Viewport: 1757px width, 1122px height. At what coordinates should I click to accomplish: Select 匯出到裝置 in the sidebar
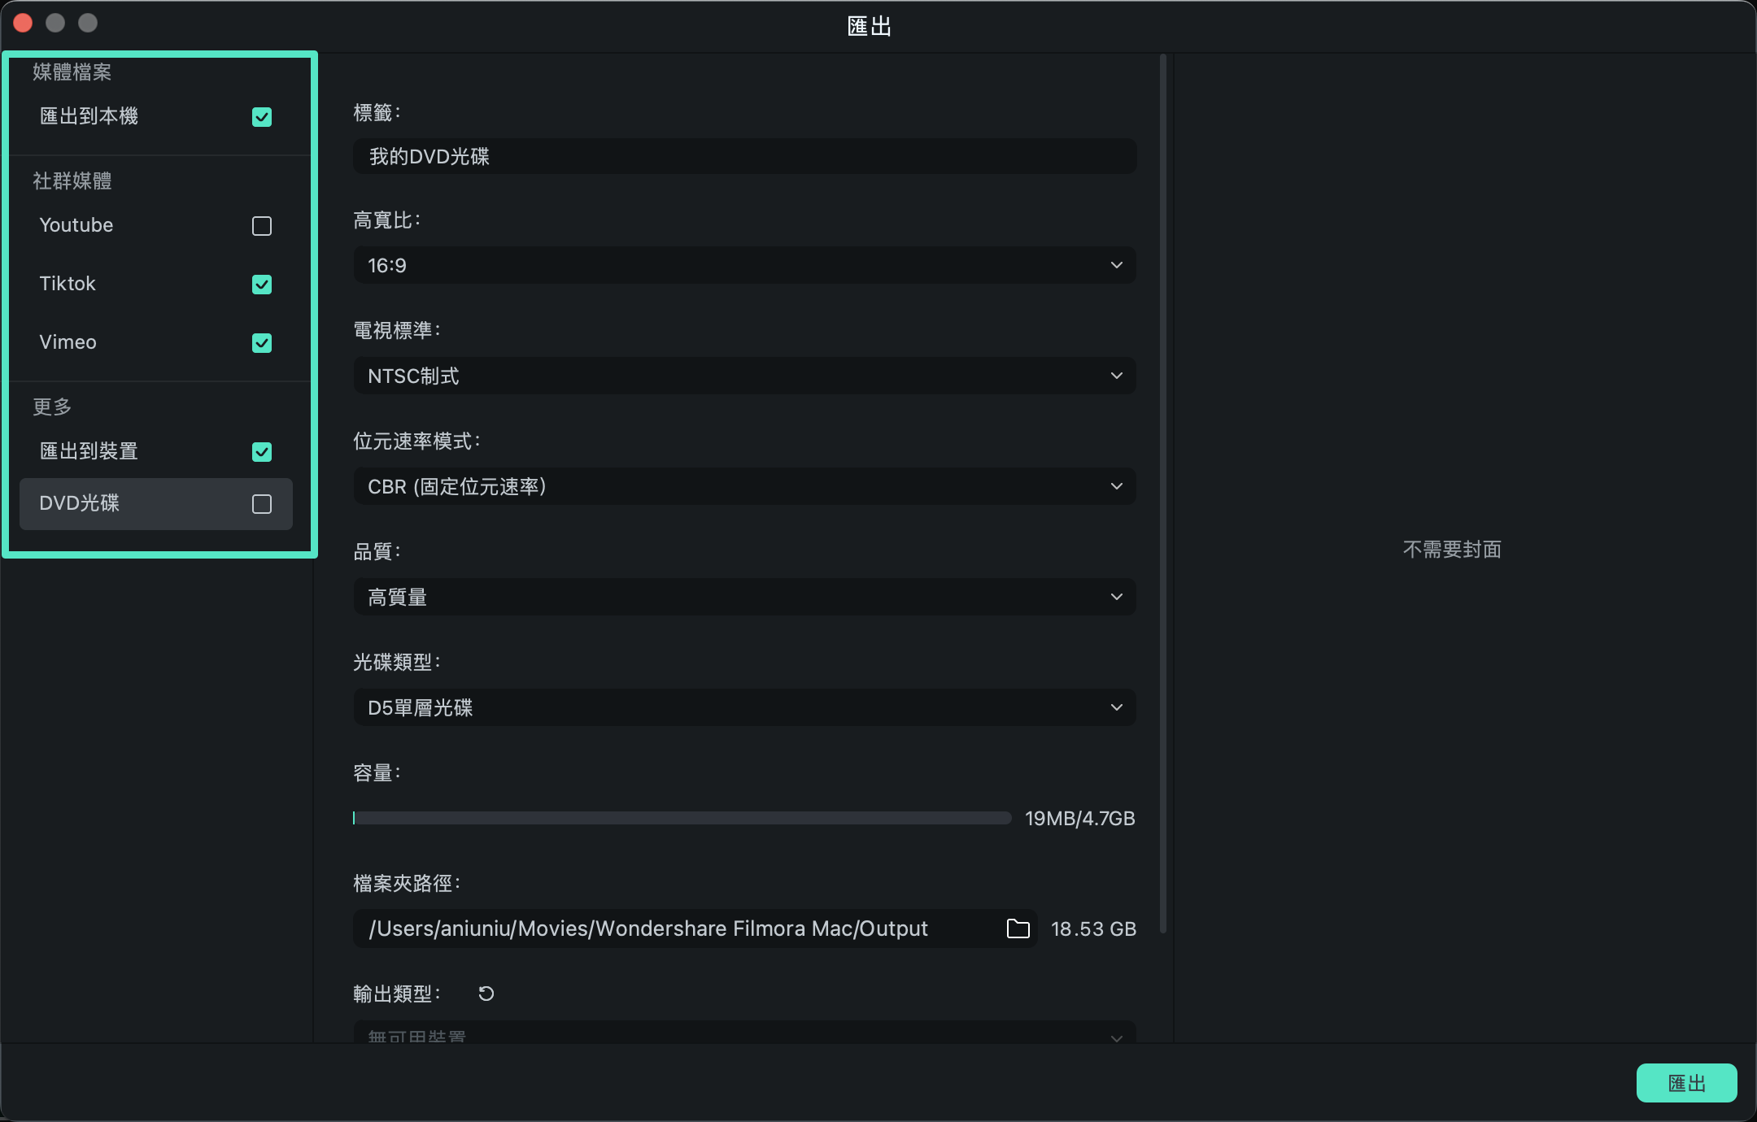click(x=89, y=451)
